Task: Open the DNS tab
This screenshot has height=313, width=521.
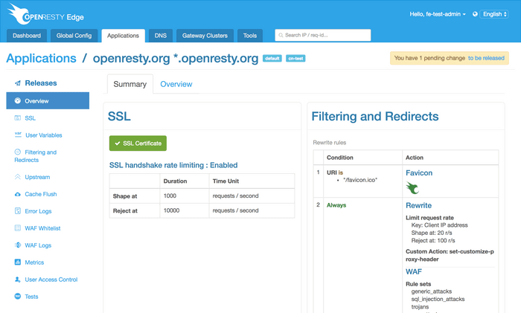Action: (161, 36)
